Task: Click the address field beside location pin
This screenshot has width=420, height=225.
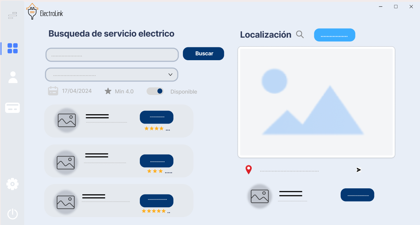Action: (289, 171)
